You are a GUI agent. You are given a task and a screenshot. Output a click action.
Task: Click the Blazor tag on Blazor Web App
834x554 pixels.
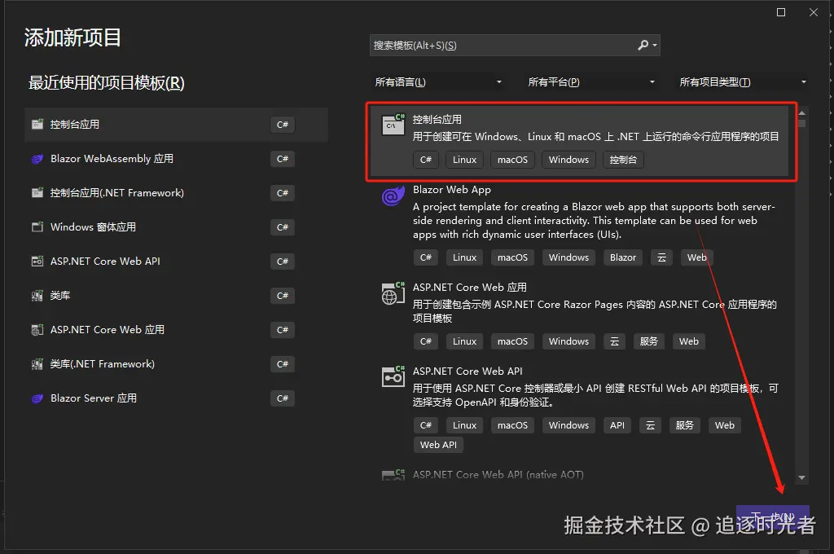pos(623,257)
